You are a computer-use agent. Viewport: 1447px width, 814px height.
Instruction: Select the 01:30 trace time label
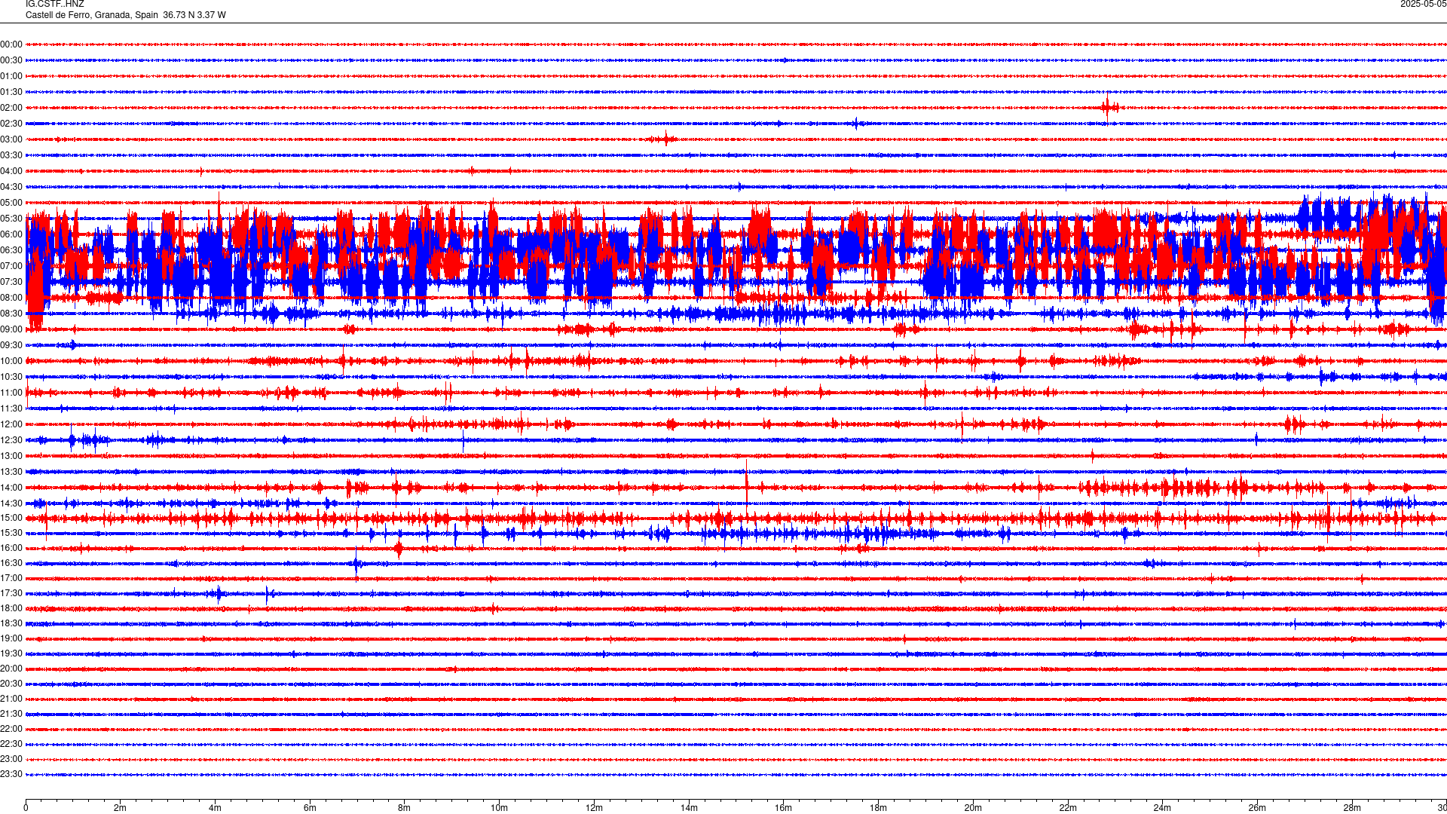11,92
